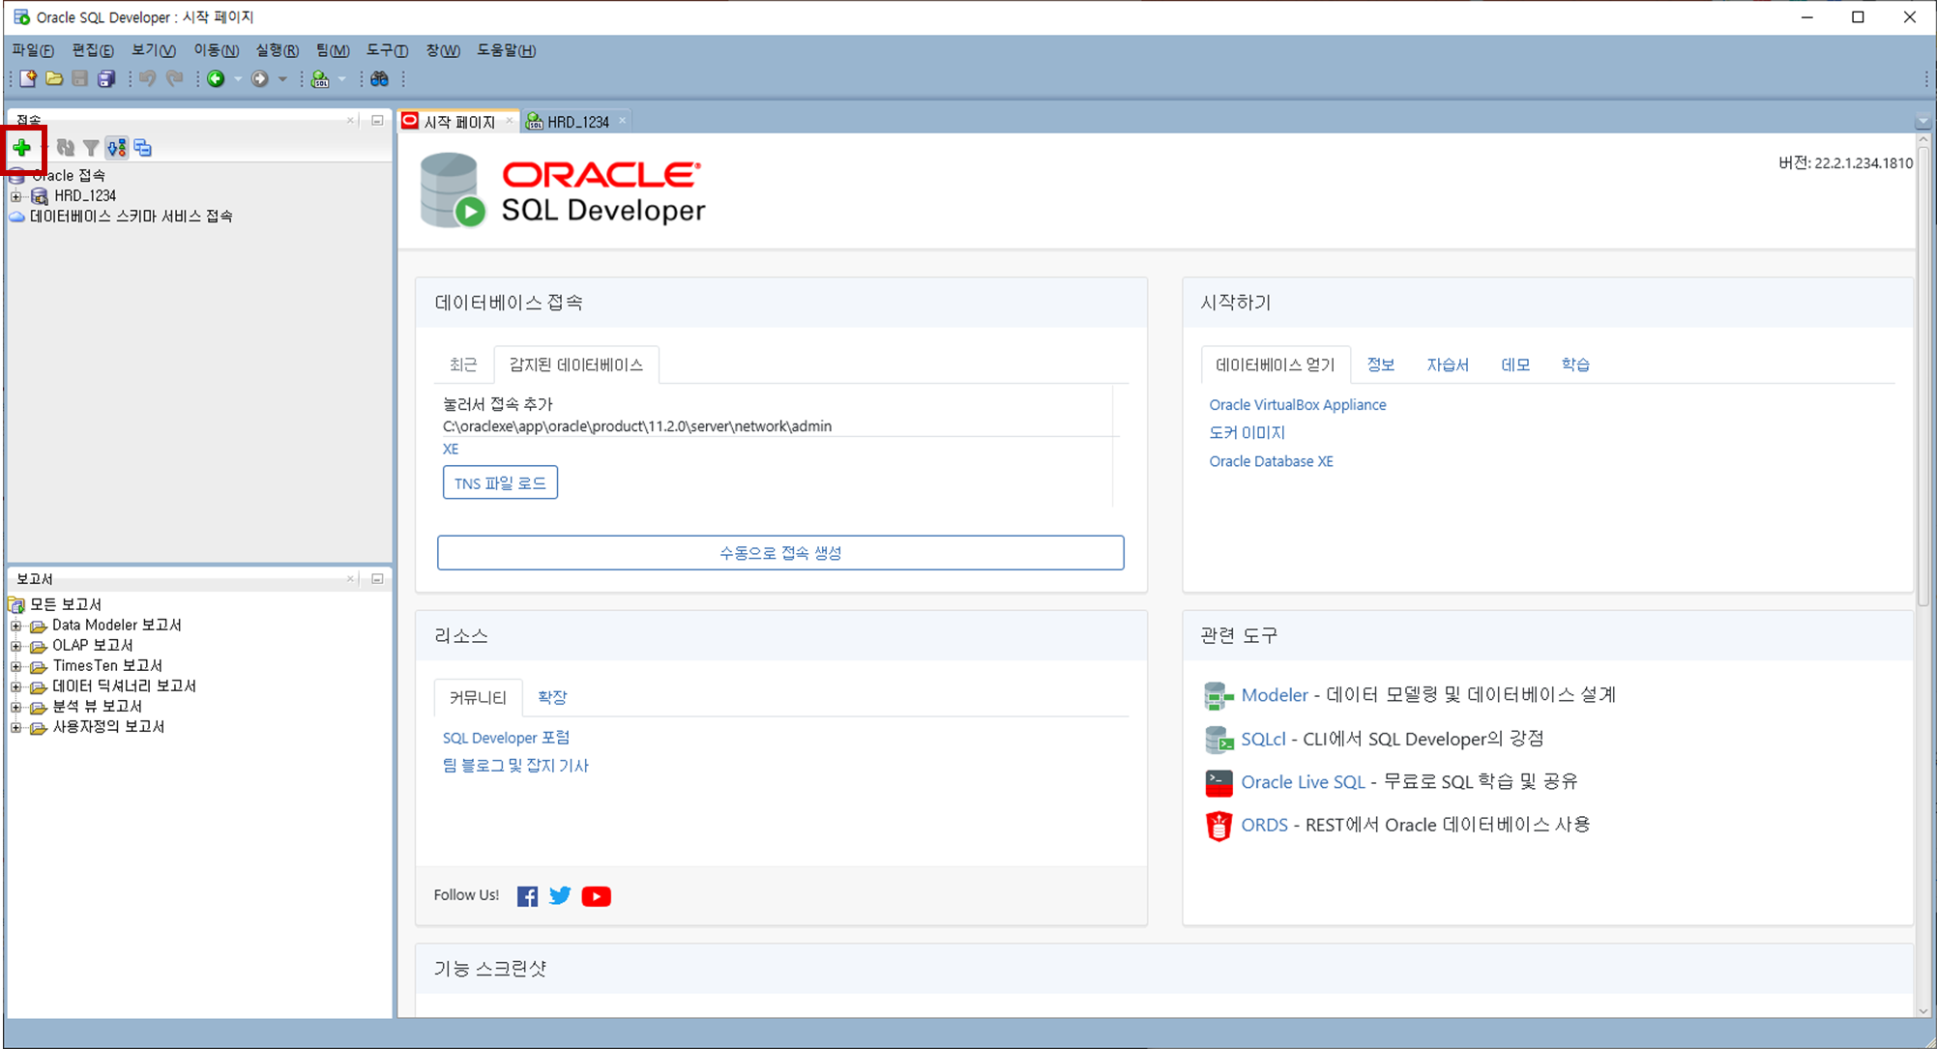Expand the 분석 뷰 보고서 folder
This screenshot has width=1937, height=1049.
click(x=16, y=707)
